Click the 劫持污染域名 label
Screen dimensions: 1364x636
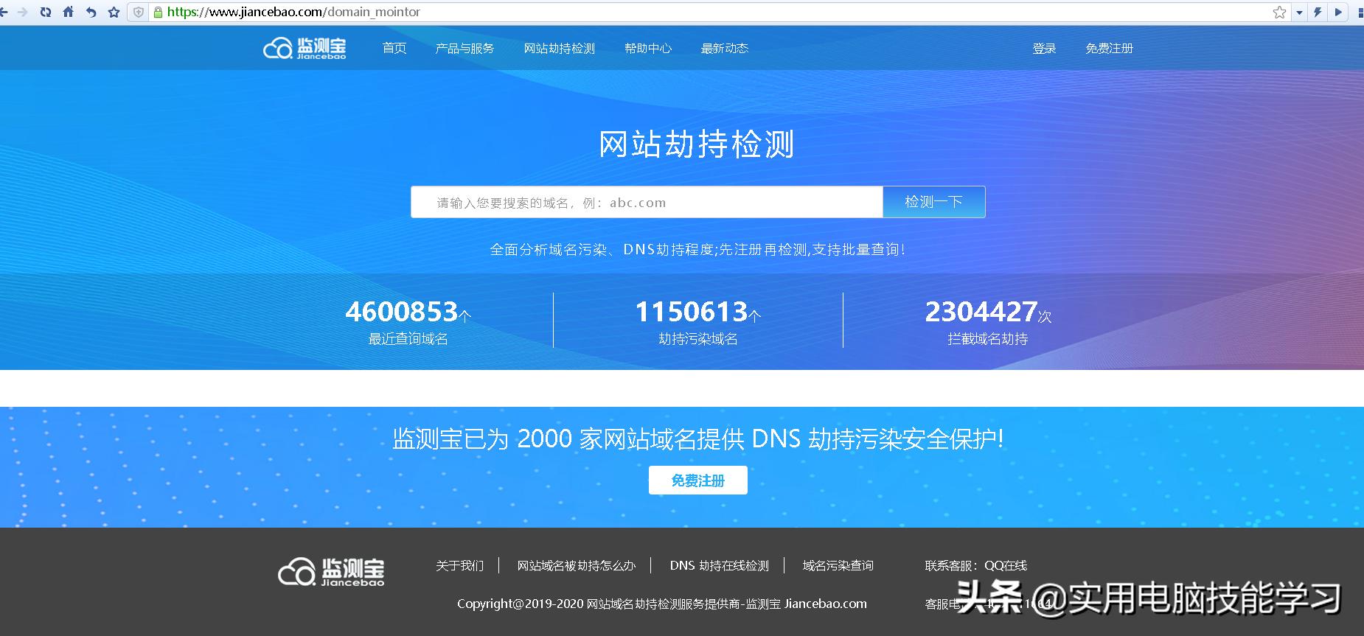[698, 339]
